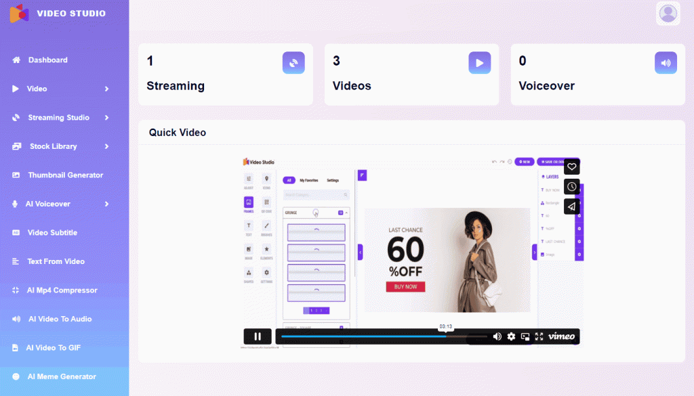694x396 pixels.
Task: Expand the AI Voiceover submenu arrow
Action: (x=106, y=204)
